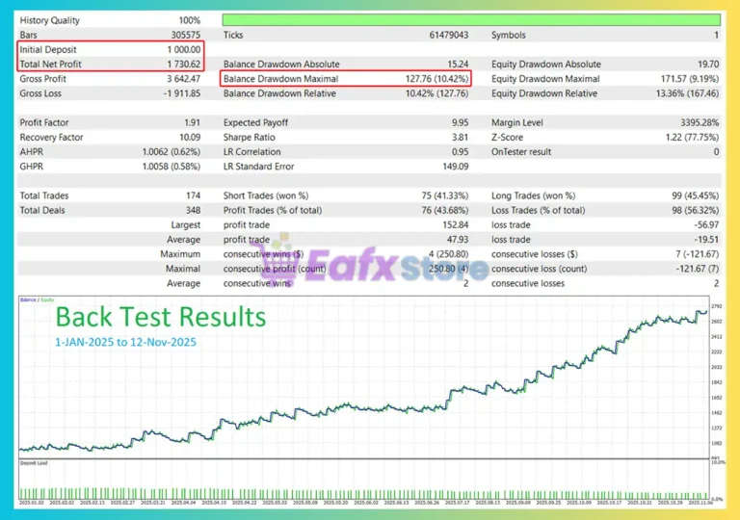Select the Equity Drawdown Relative value 13.36% (167.46)

pyautogui.click(x=687, y=93)
